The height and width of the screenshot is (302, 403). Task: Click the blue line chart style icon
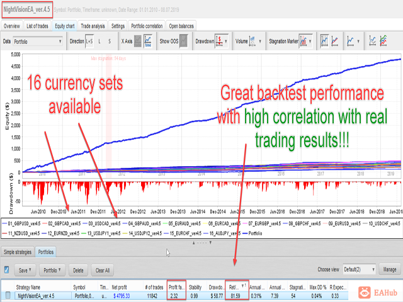[x=350, y=41]
